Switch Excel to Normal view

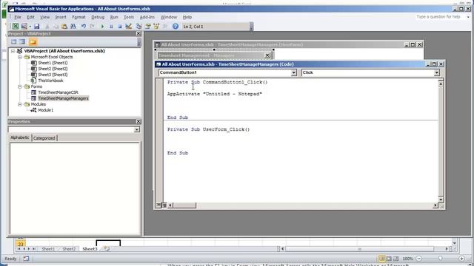point(382,259)
